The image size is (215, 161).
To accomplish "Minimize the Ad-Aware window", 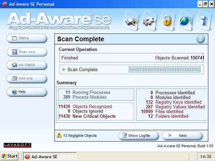I will [x=200, y=4].
